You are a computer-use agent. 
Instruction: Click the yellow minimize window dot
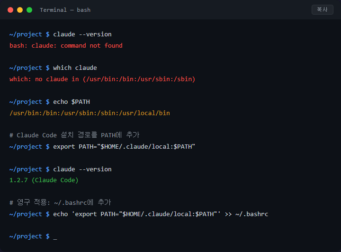tap(20, 10)
